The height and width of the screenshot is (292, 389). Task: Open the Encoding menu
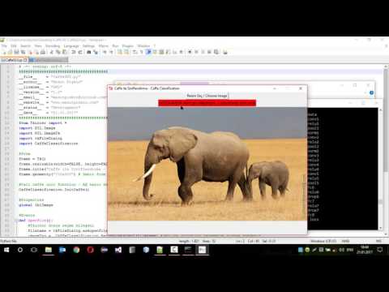click(x=53, y=46)
